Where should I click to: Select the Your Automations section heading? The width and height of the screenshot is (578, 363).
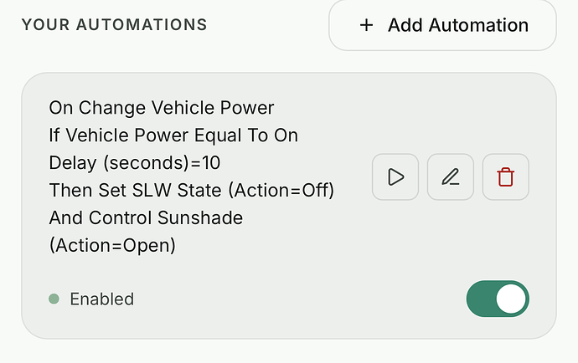[114, 25]
